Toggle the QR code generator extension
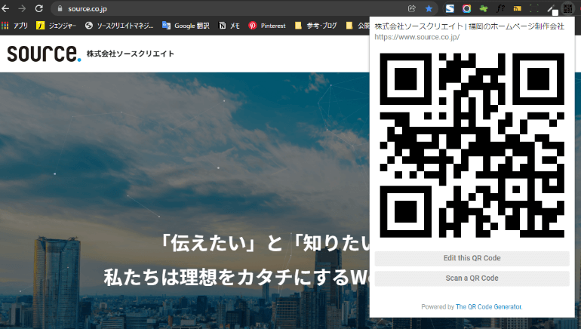Image resolution: width=581 pixels, height=329 pixels. [x=567, y=8]
